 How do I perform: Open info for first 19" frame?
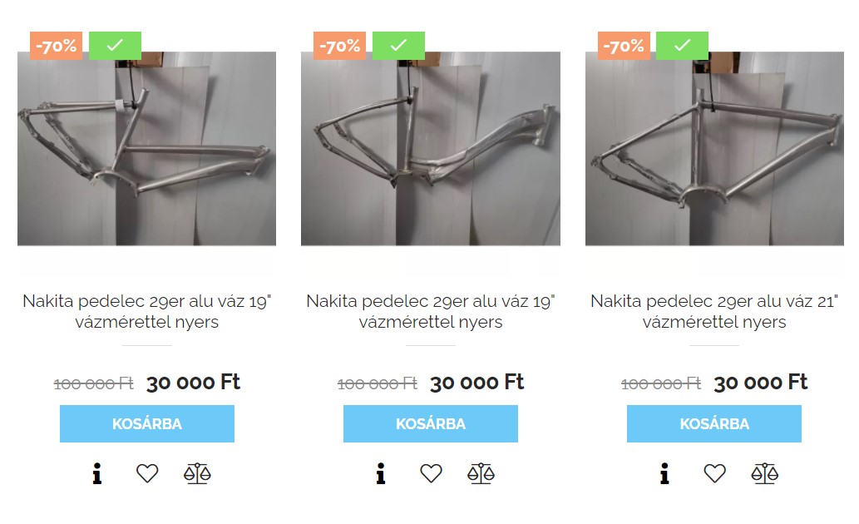tap(97, 473)
